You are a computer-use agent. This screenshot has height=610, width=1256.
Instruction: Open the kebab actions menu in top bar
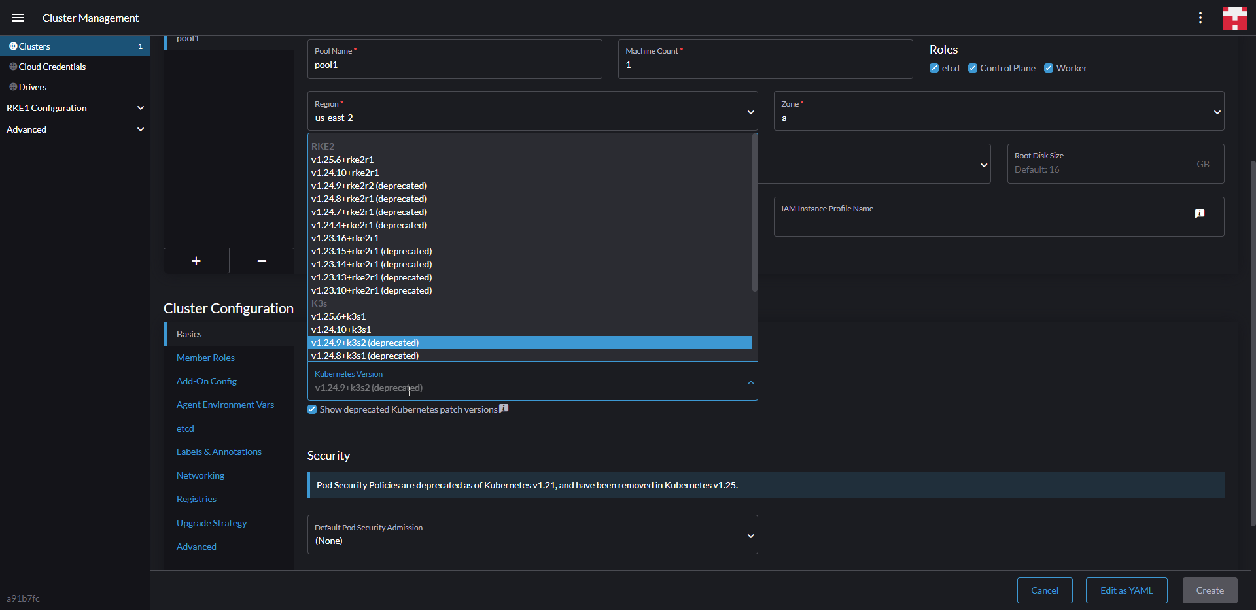1200,18
